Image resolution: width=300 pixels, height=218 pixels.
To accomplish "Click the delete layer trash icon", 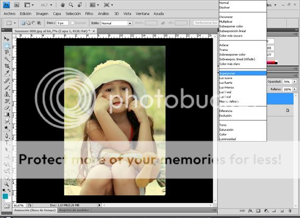I will pos(289,211).
